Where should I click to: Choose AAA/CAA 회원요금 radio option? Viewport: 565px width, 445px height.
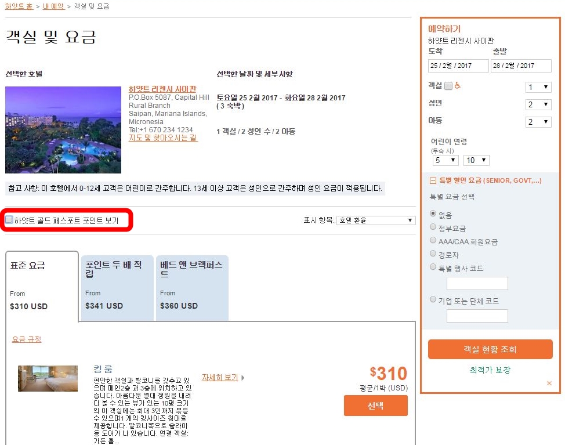coord(433,240)
